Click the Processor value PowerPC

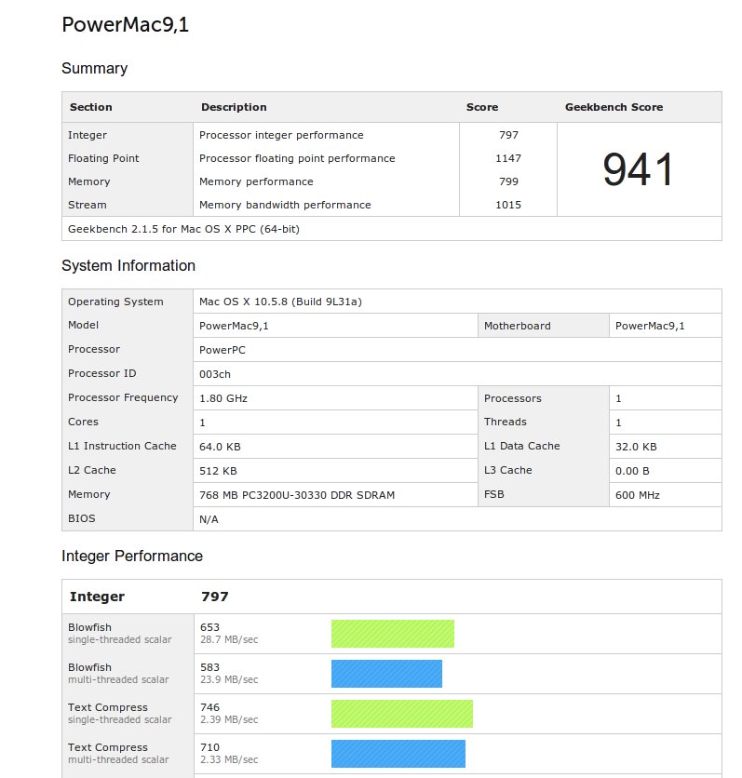tap(223, 350)
